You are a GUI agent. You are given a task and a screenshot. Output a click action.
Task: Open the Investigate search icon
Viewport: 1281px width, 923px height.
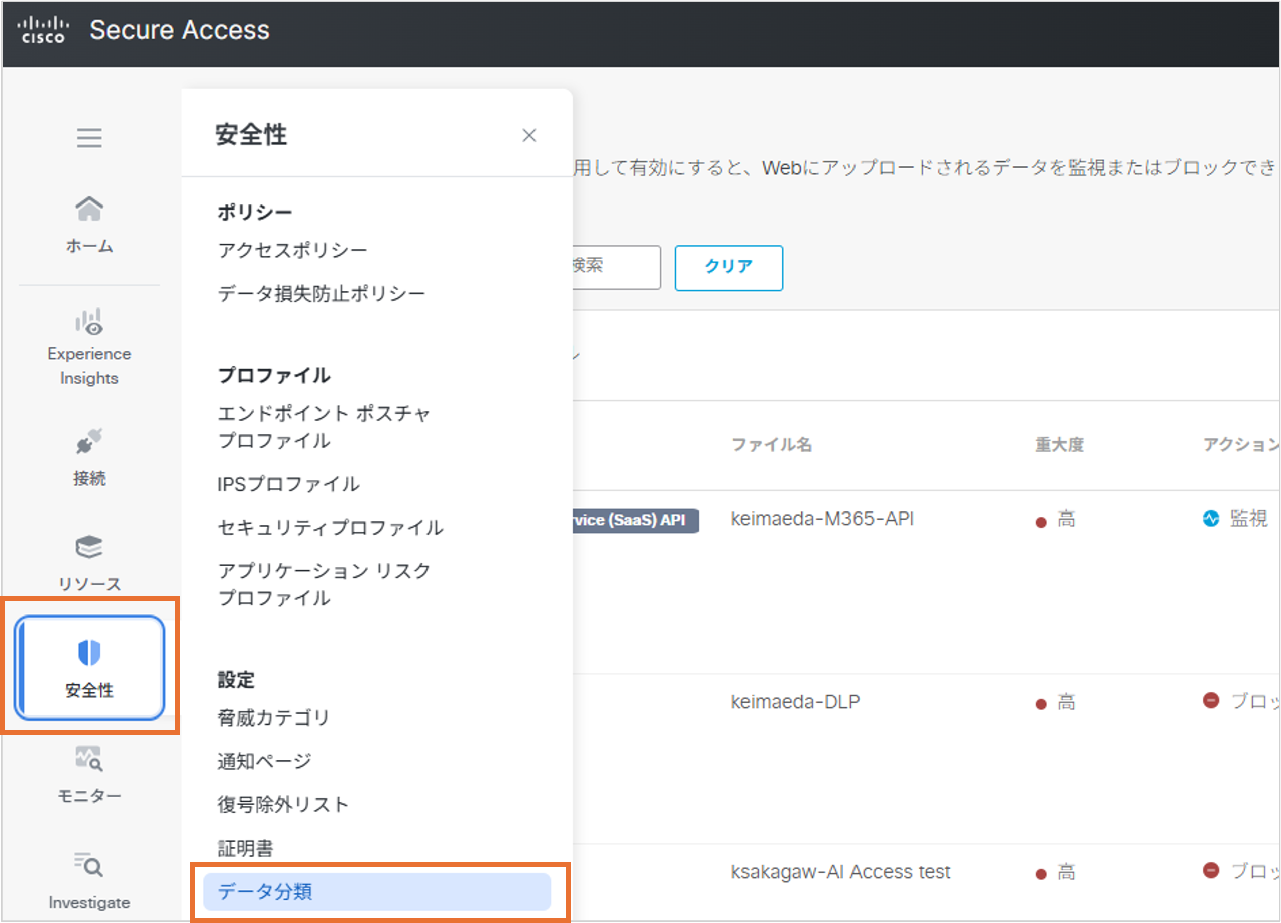(89, 864)
